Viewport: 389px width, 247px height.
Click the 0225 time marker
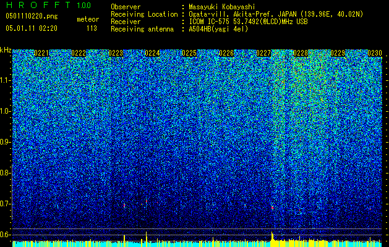189,53
